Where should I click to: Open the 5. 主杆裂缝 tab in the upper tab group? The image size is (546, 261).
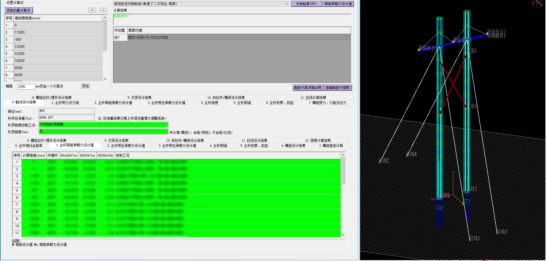coord(242,103)
